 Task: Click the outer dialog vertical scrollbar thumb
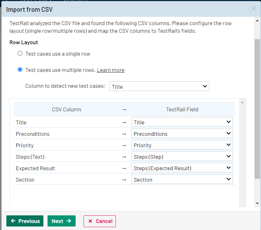[257, 108]
